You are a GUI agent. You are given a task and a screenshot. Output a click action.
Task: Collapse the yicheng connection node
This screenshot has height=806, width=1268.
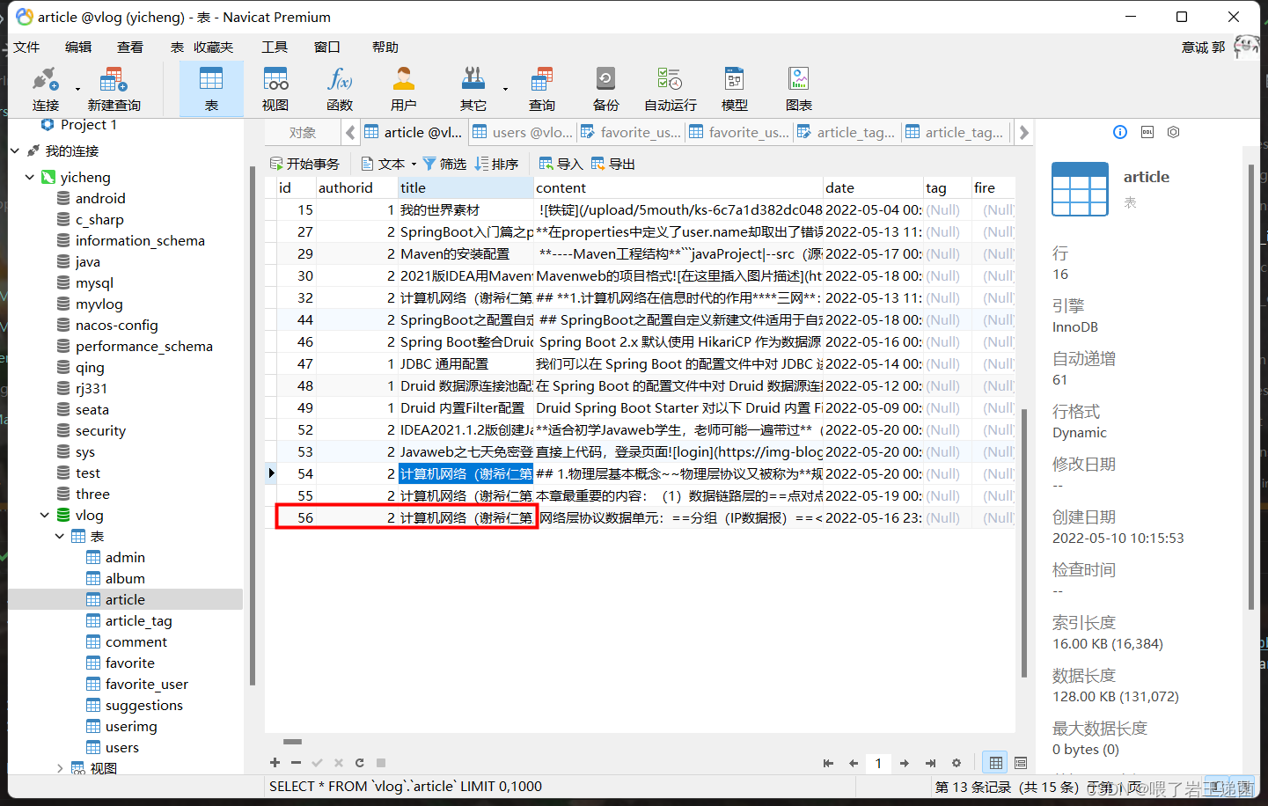pos(30,177)
